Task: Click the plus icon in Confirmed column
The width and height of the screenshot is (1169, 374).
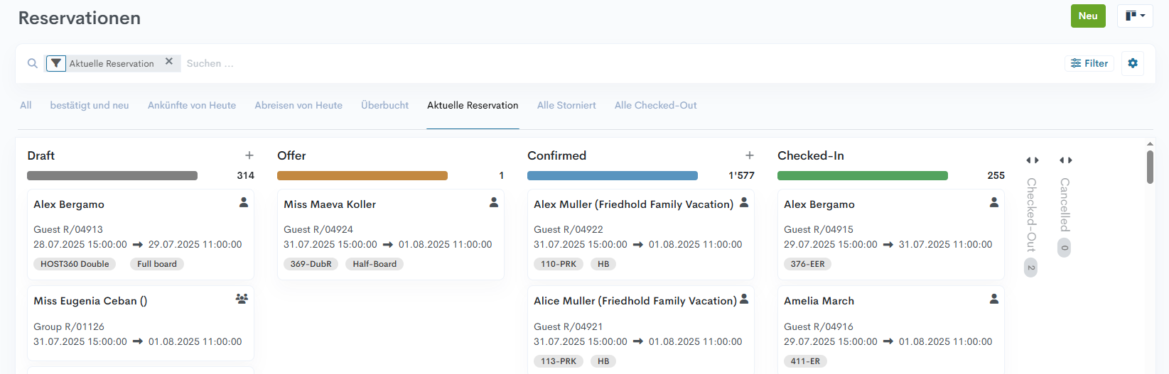Action: [750, 155]
